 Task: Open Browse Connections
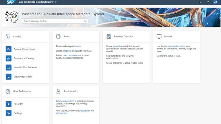[x=24, y=49]
